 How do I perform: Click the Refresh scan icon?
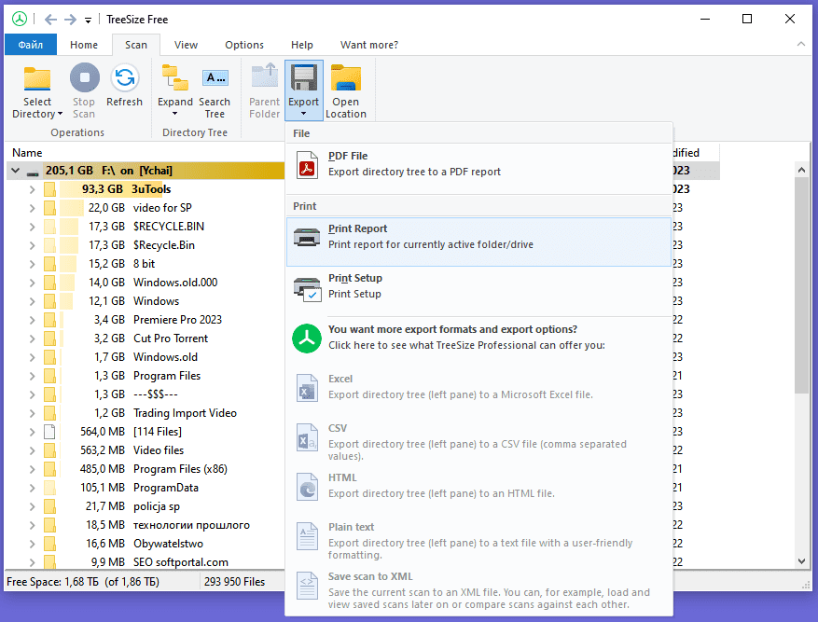coord(124,77)
